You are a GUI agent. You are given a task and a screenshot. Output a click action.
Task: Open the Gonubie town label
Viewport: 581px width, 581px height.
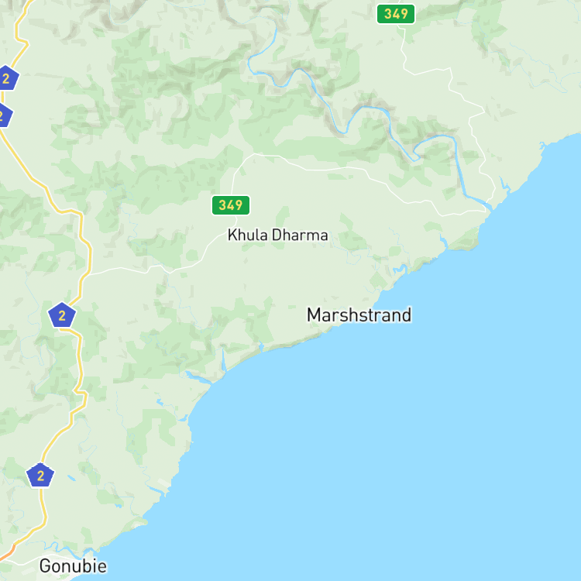73,566
